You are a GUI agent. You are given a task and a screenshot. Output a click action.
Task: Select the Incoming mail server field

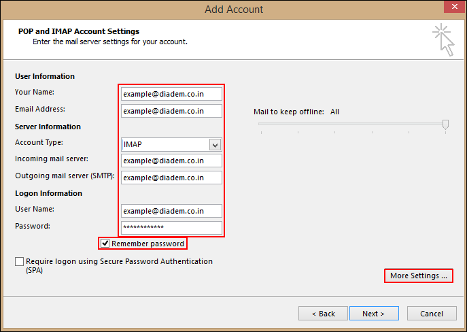pos(171,161)
